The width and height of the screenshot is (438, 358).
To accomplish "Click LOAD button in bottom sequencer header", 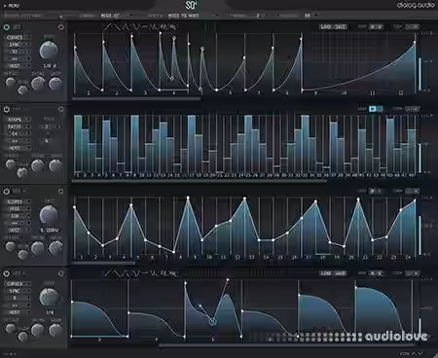I will tap(326, 273).
